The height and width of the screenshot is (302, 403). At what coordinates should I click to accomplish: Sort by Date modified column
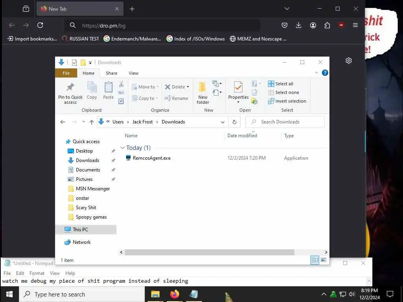pos(242,136)
